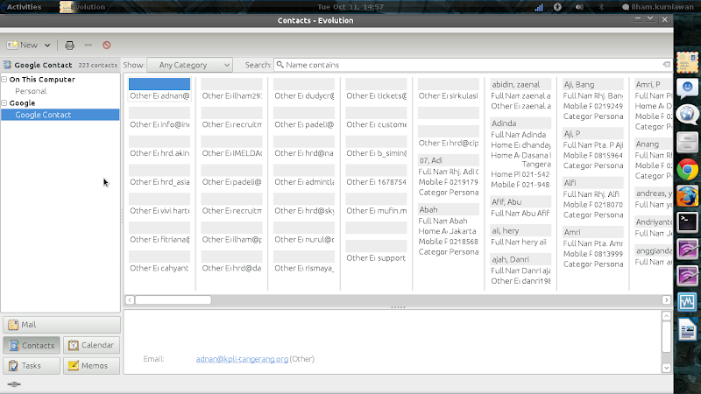Screen dimensions: 701x394
Task: Open the network signal indicator
Action: pos(539,7)
